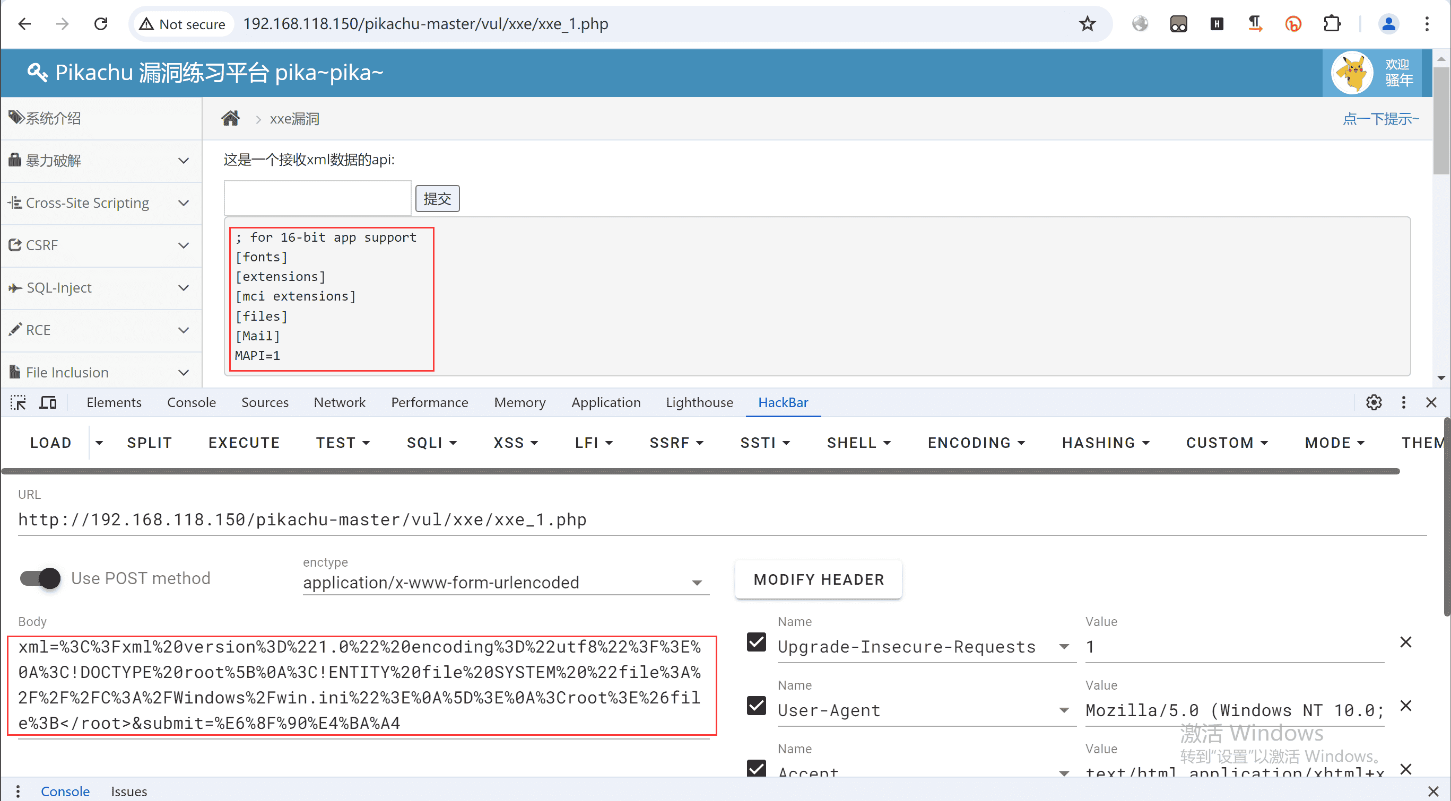
Task: Uncheck the Upgrade-Insecure-Requests header checkbox
Action: click(756, 642)
